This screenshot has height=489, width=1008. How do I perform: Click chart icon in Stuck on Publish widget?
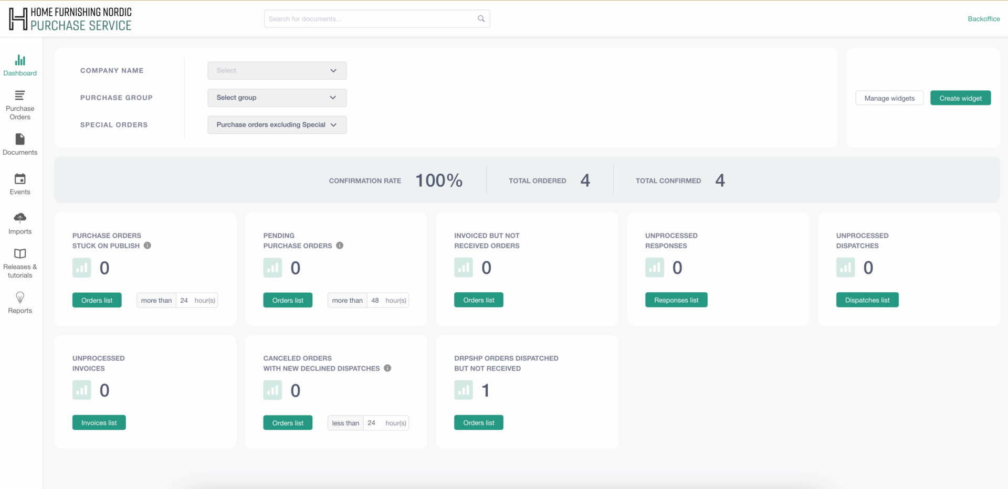pos(82,268)
